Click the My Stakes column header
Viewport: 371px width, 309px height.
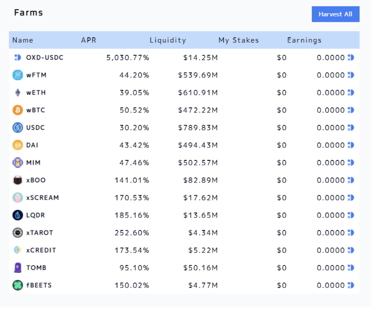(239, 40)
